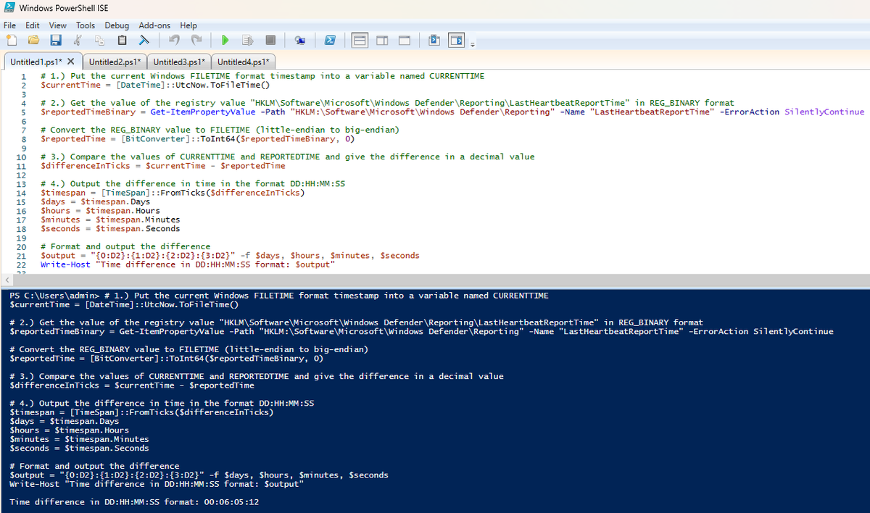Run the script with the green play icon
The image size is (870, 513).
pos(225,40)
